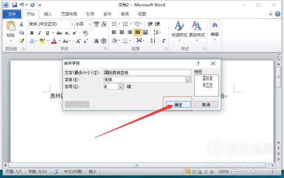Viewport: 284px width, 178px height.
Task: Click the Decrease Indent icon
Action: (150, 24)
